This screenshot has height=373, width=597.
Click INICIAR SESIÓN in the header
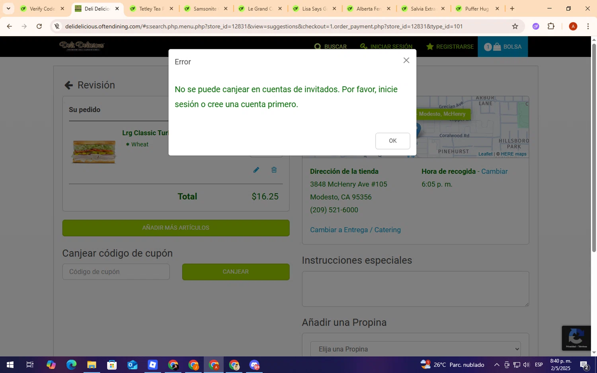point(386,47)
